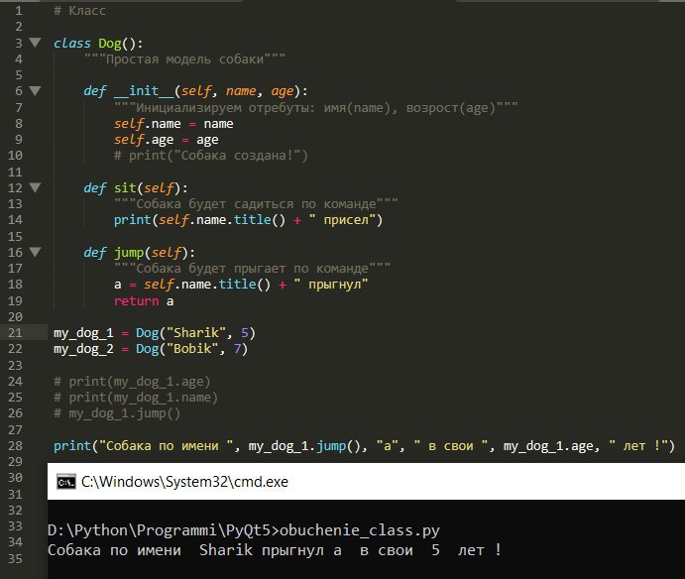Place cursor on self.name = name line

pyautogui.click(x=173, y=124)
